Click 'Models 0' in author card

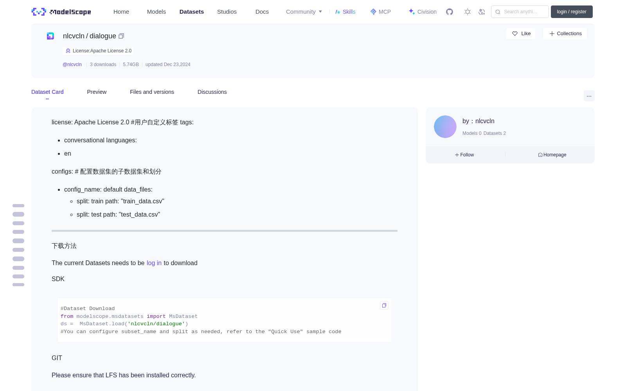472,133
